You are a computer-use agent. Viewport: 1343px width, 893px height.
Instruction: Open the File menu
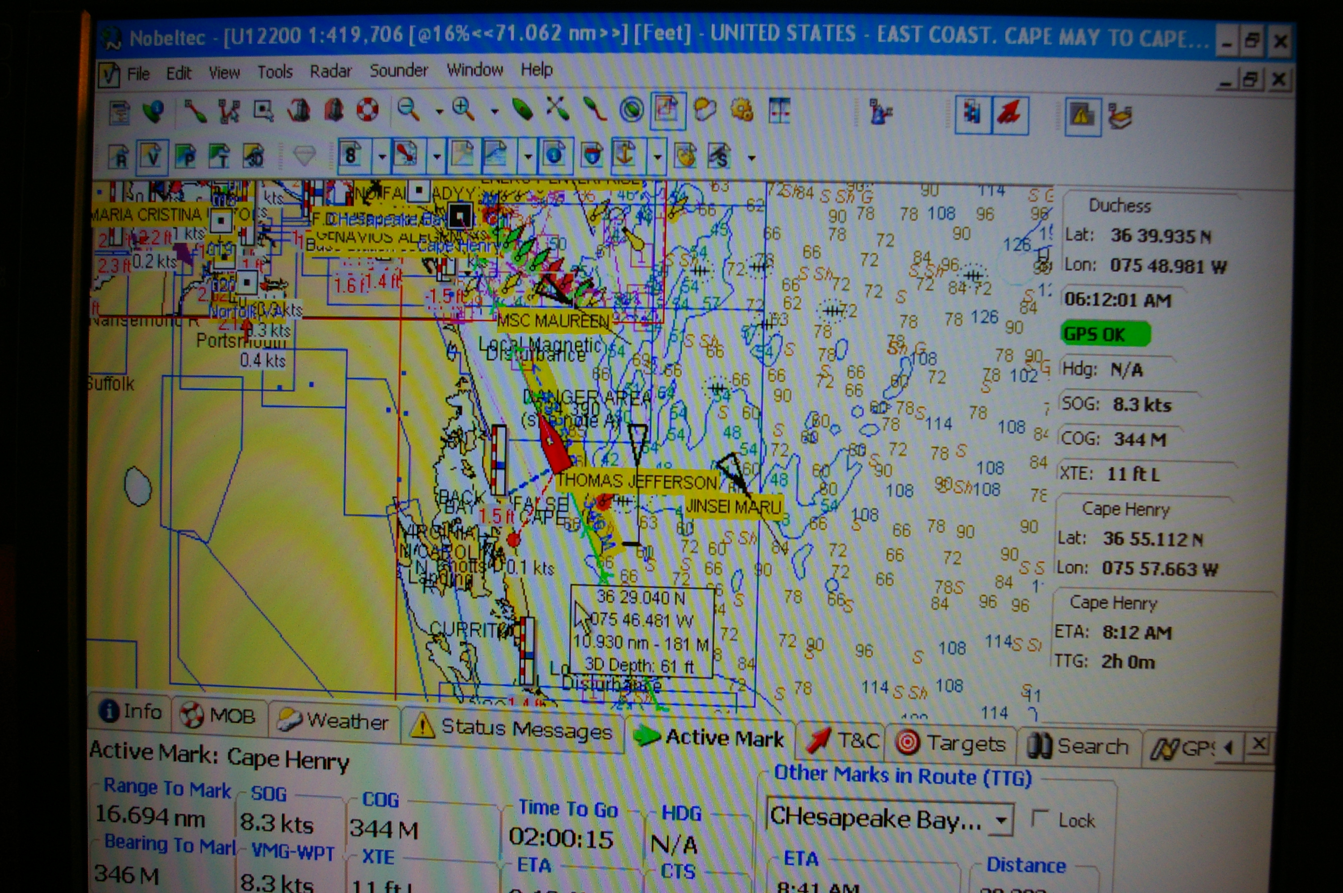click(138, 74)
